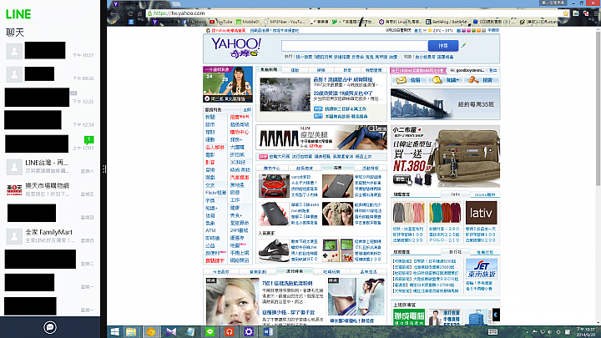Open the JET 東南旅遊 travel ad

pyautogui.click(x=482, y=269)
